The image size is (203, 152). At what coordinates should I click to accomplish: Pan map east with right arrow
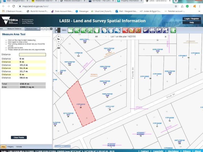62,39
